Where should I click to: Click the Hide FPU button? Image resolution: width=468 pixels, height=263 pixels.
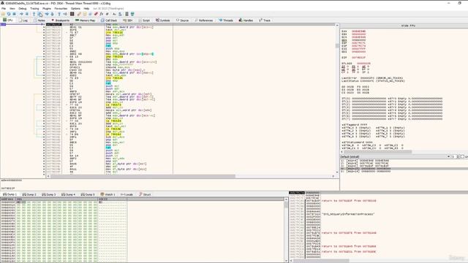coord(408,26)
